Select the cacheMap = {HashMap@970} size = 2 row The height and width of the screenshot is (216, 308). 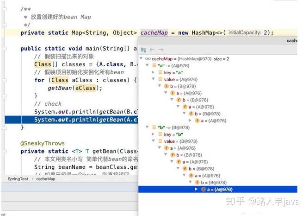pos(218,59)
